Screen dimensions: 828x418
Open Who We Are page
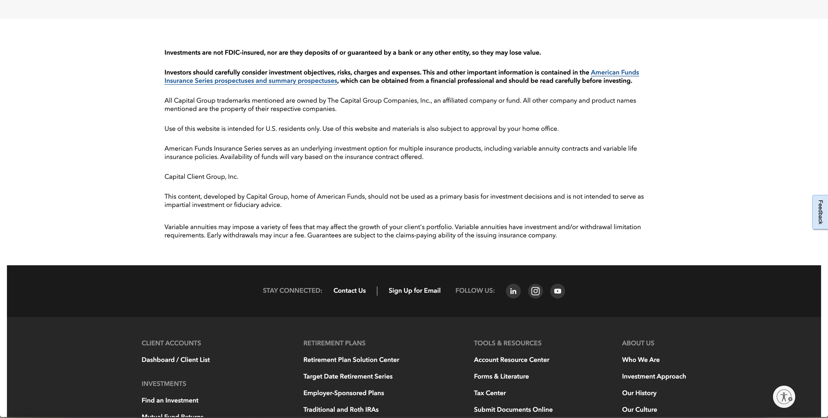[641, 360]
